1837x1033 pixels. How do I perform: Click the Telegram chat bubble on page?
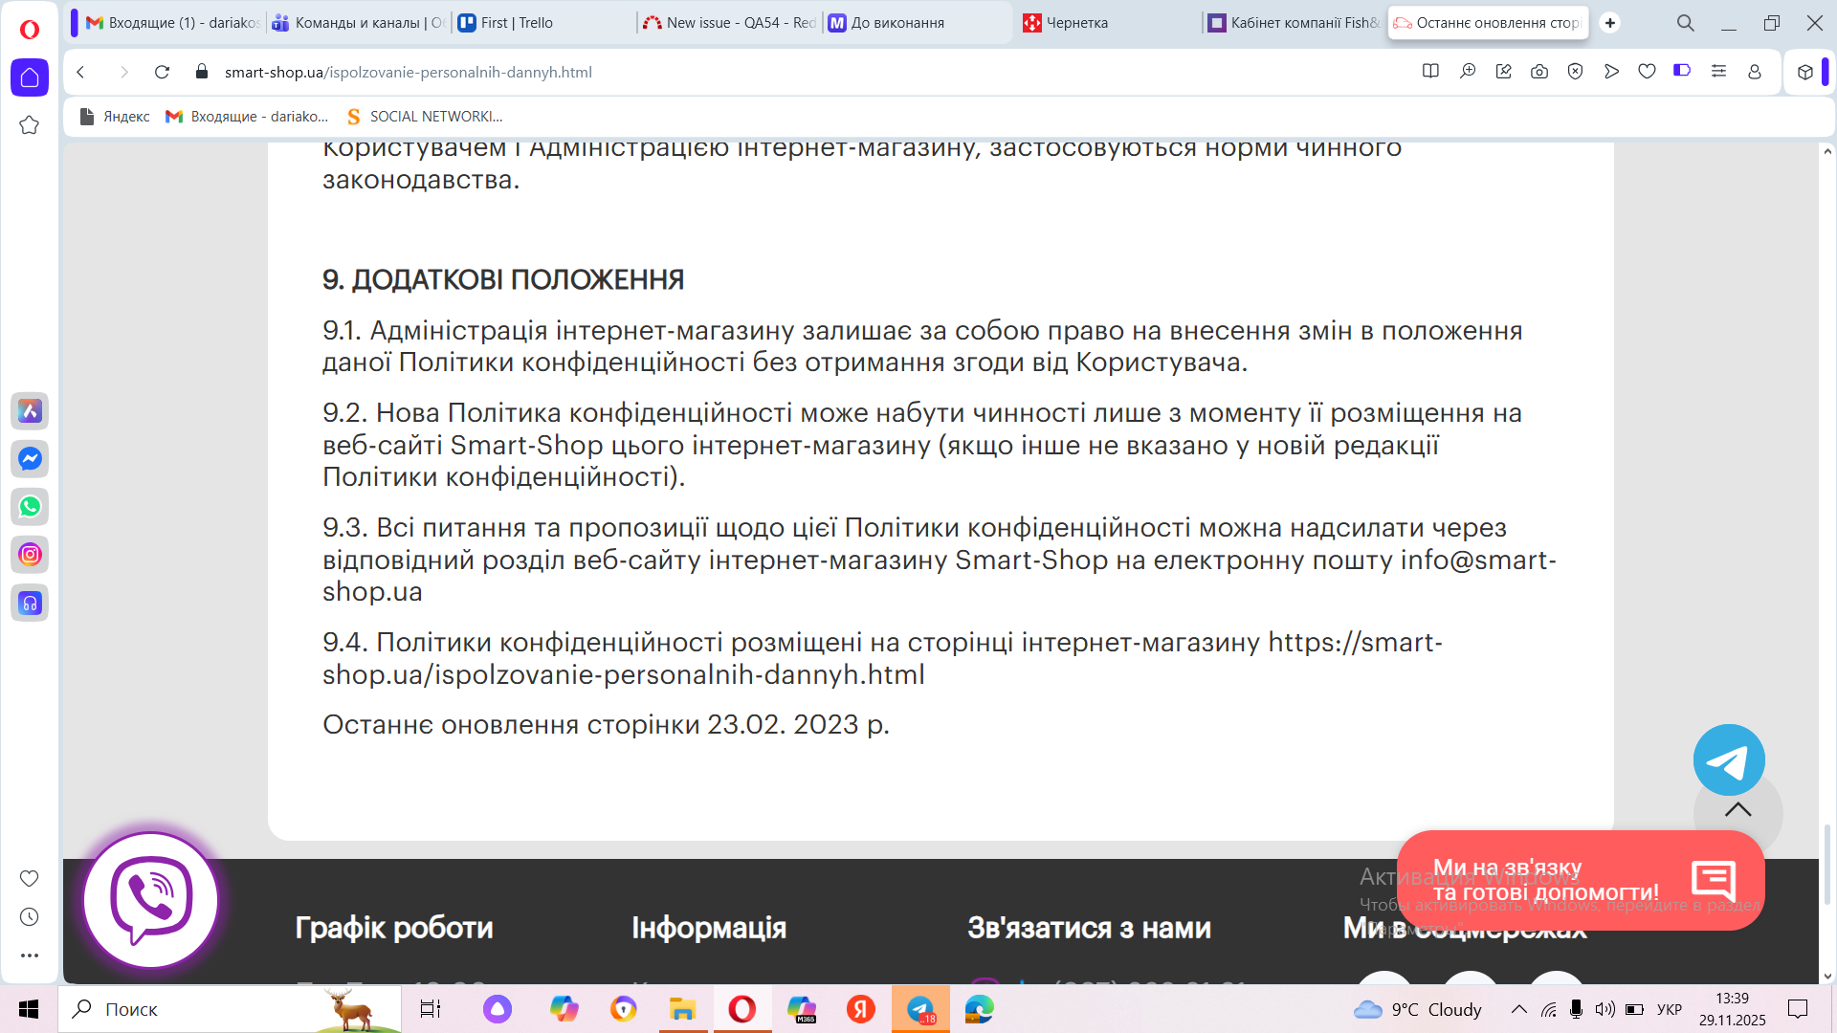(1728, 760)
